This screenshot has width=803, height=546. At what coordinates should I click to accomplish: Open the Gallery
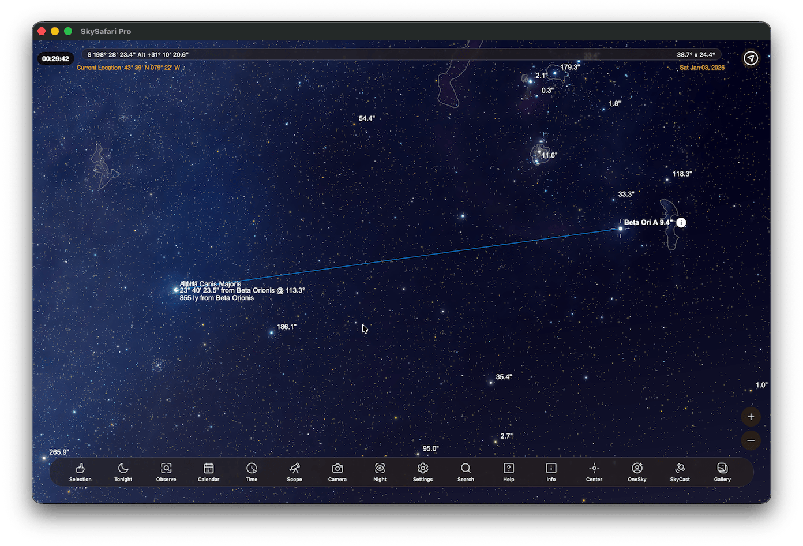[722, 472]
